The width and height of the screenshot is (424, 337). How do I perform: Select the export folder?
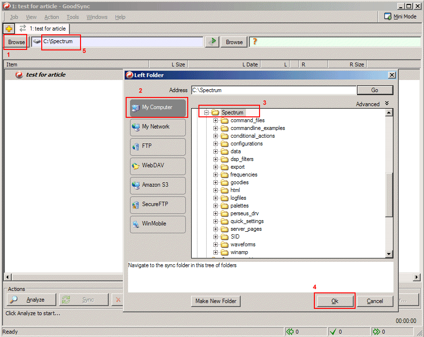coord(237,167)
